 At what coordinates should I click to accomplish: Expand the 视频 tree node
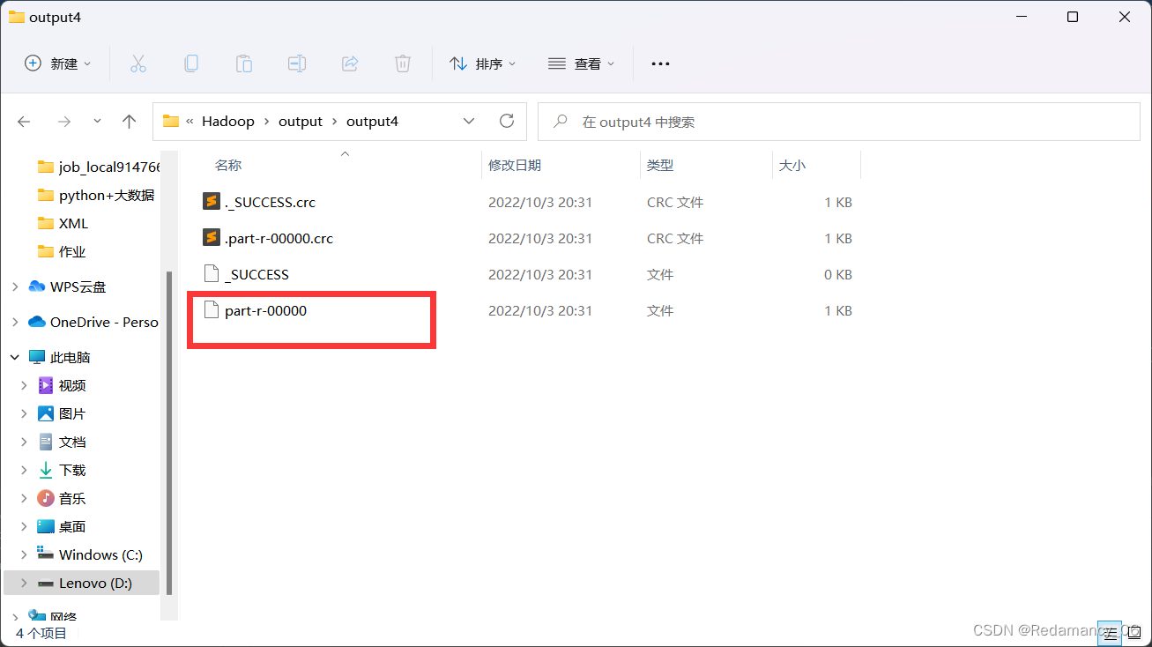point(24,385)
